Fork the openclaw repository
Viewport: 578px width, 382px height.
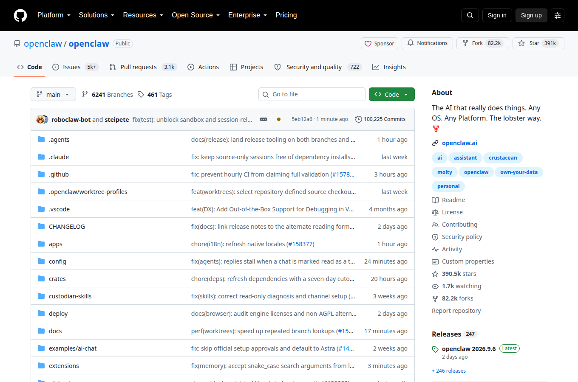(x=483, y=43)
